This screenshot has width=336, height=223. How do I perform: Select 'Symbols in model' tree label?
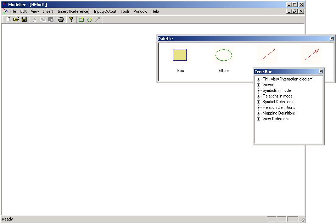(277, 90)
